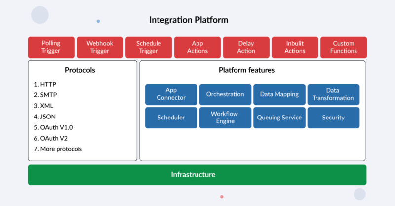395x206 pixels.
Task: Click the Custom Functions box
Action: (x=344, y=47)
